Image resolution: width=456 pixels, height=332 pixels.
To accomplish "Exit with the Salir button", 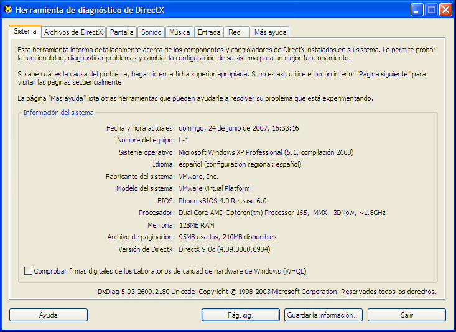I will click(x=407, y=315).
